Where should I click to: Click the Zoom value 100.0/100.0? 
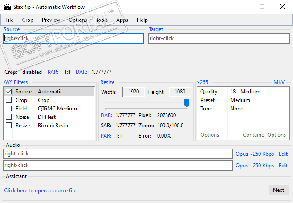click(x=171, y=126)
